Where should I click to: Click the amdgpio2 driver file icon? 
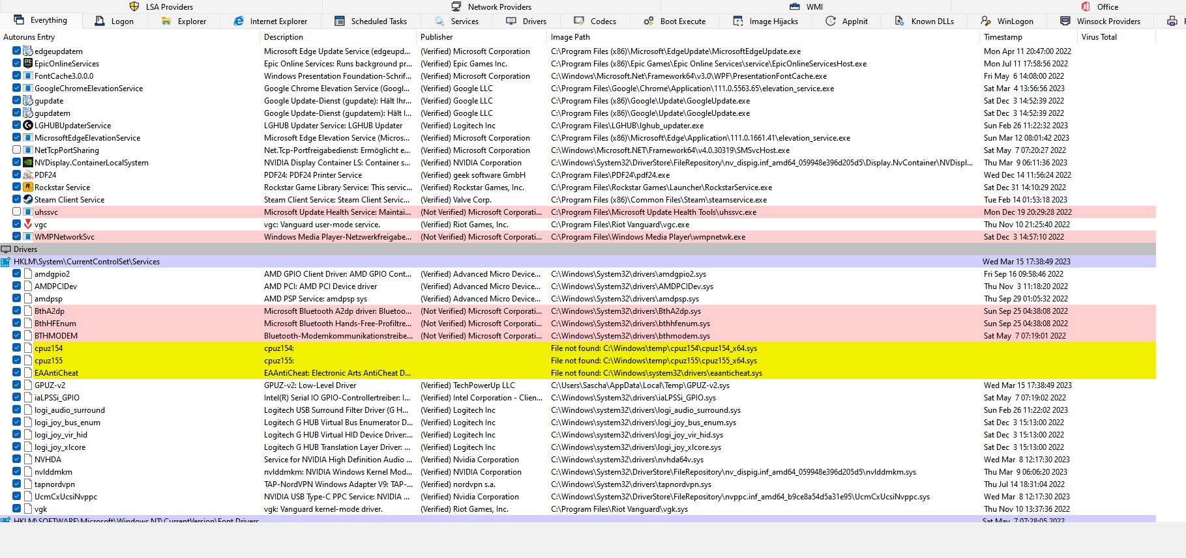[x=28, y=273]
